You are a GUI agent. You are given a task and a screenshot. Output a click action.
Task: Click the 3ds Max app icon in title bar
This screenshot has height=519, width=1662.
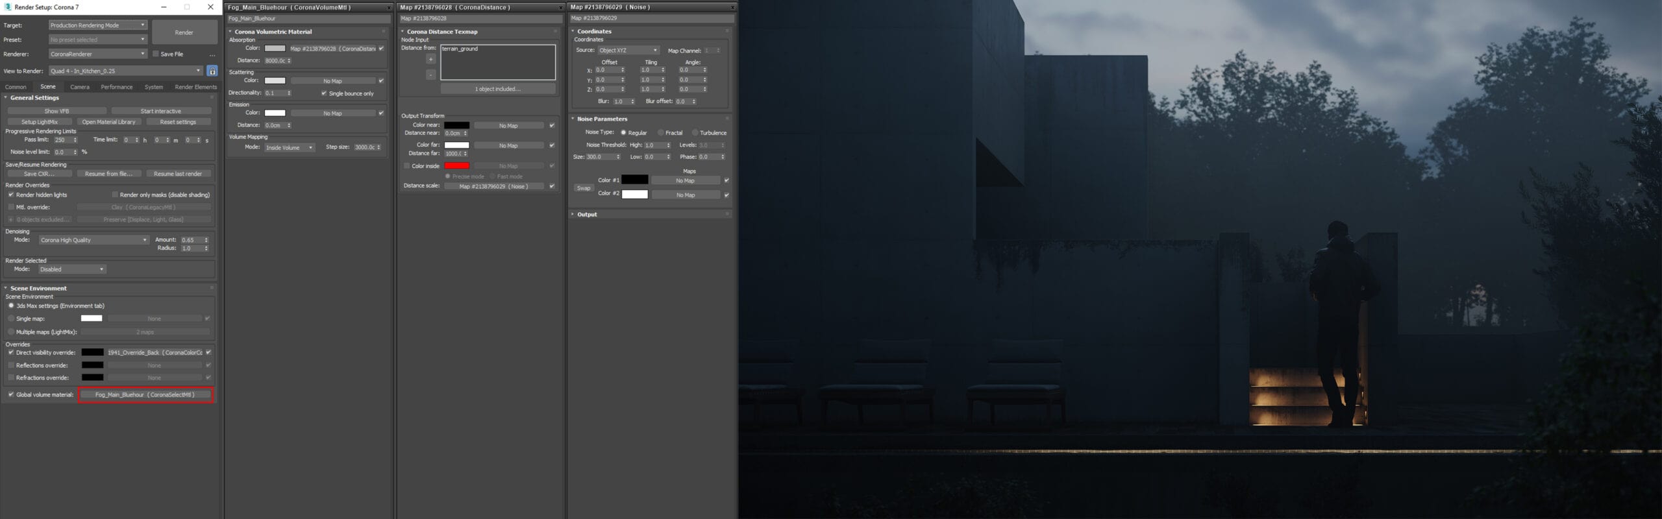(x=7, y=7)
